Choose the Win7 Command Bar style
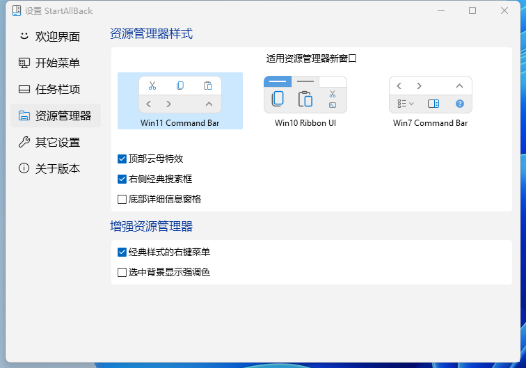Image resolution: width=526 pixels, height=368 pixels. (431, 101)
